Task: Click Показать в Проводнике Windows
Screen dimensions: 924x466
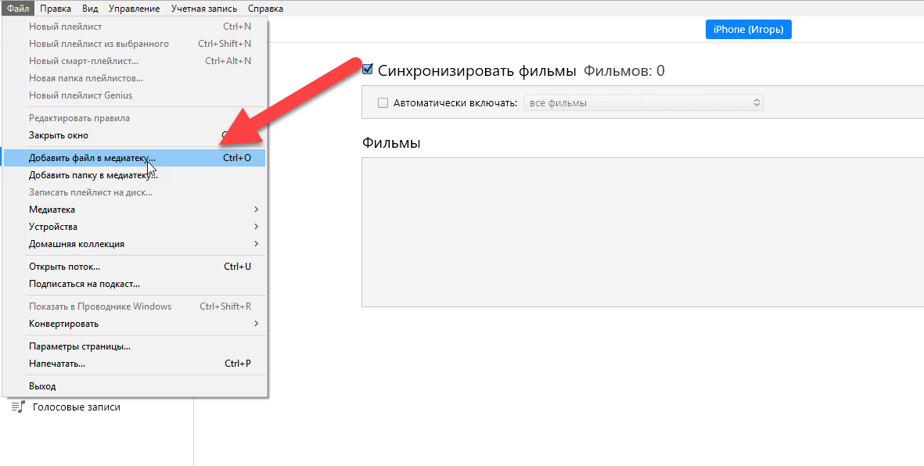Action: (135, 306)
